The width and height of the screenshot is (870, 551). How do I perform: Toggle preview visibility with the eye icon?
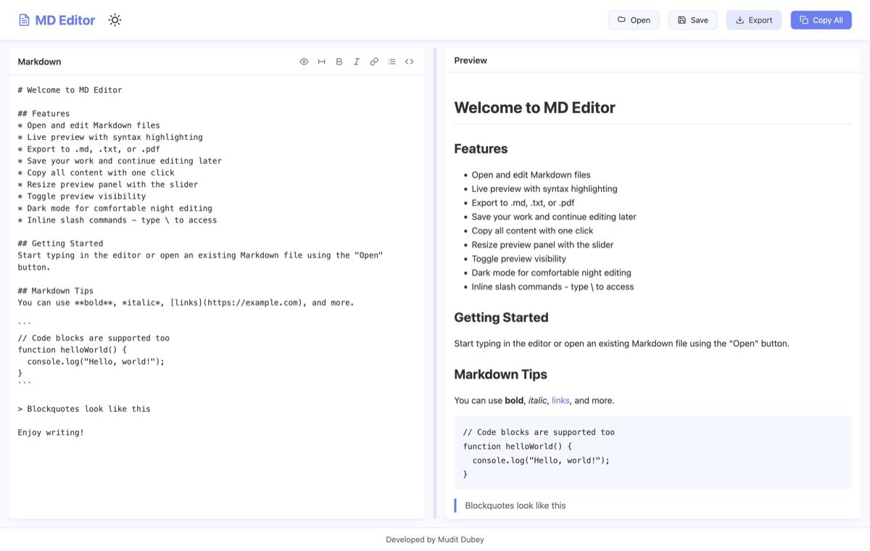coord(304,62)
